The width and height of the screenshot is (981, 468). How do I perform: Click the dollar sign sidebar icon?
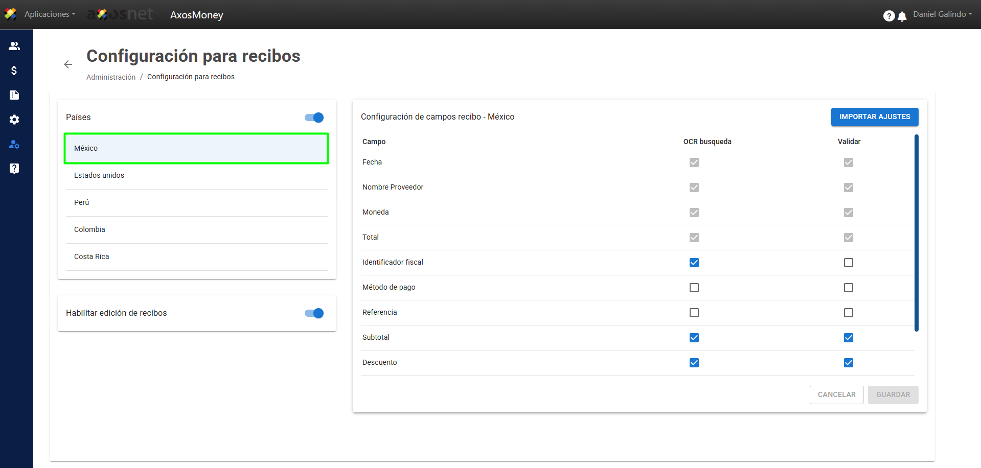pos(14,71)
